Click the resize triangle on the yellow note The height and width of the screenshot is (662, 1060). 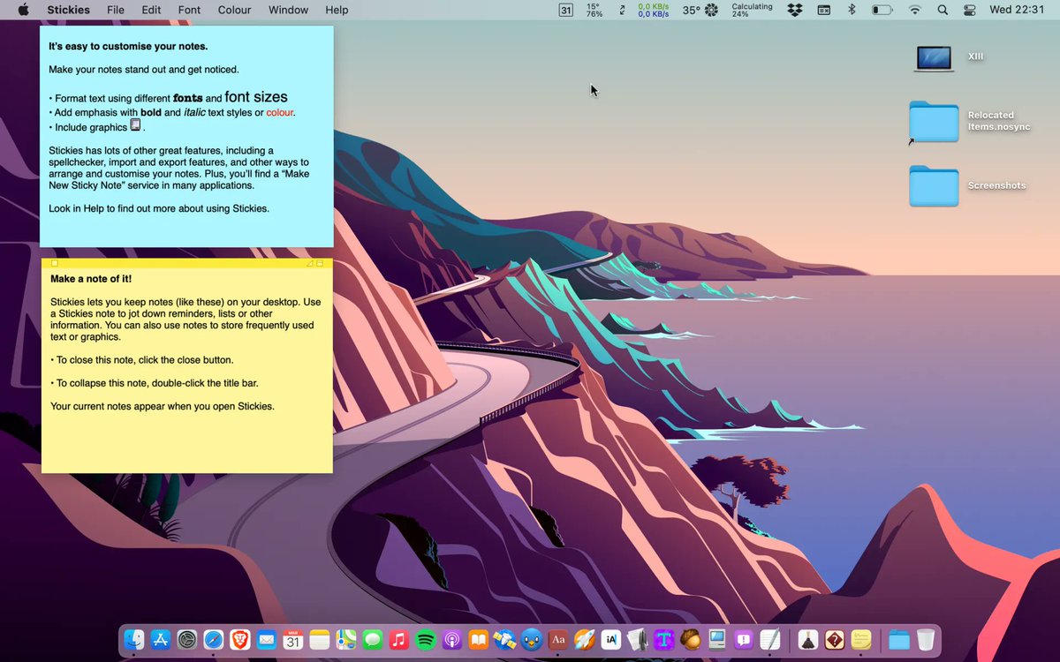pyautogui.click(x=311, y=262)
